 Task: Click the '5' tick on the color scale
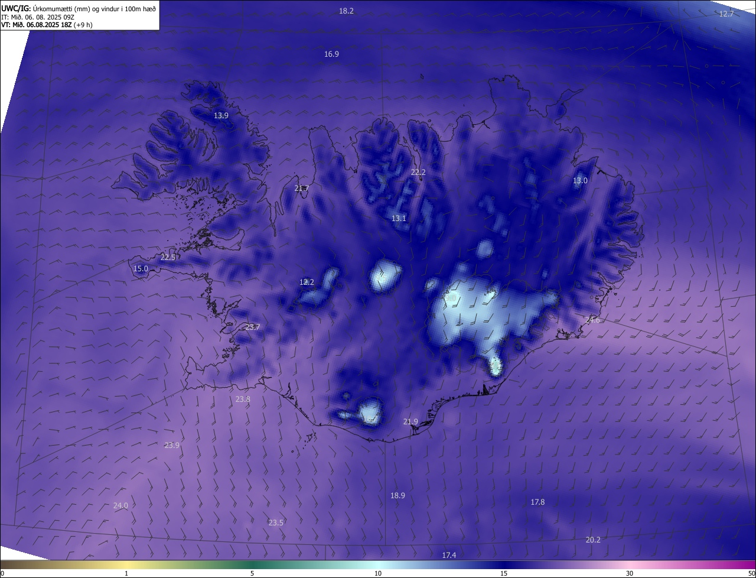[252, 573]
